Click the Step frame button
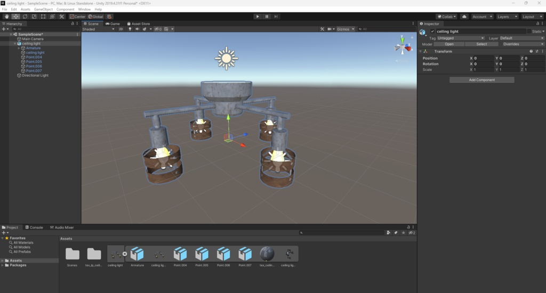The image size is (546, 293). pos(276,17)
